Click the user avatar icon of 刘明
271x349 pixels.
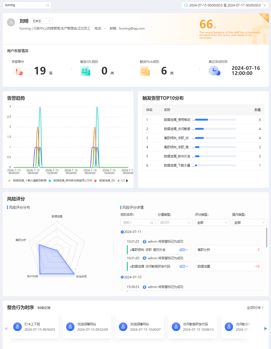(11, 23)
